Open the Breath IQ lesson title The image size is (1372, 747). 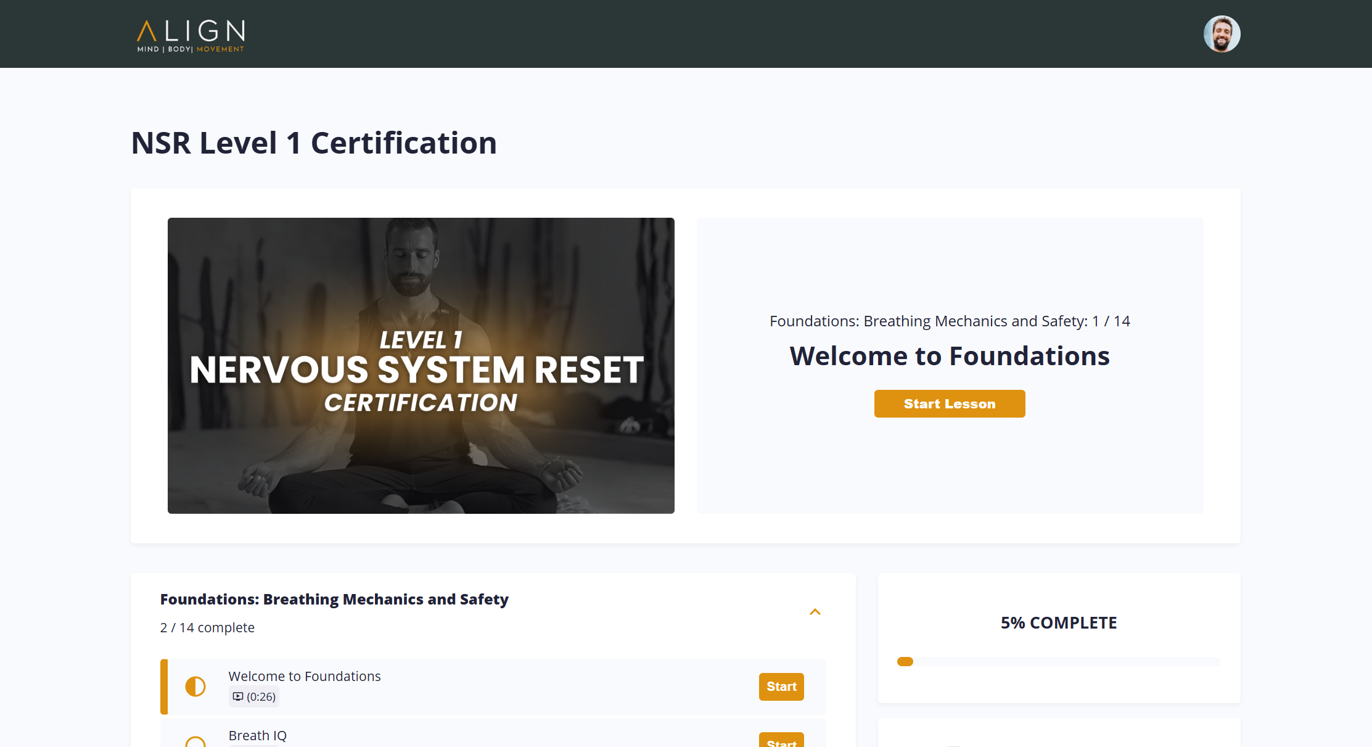click(x=258, y=735)
